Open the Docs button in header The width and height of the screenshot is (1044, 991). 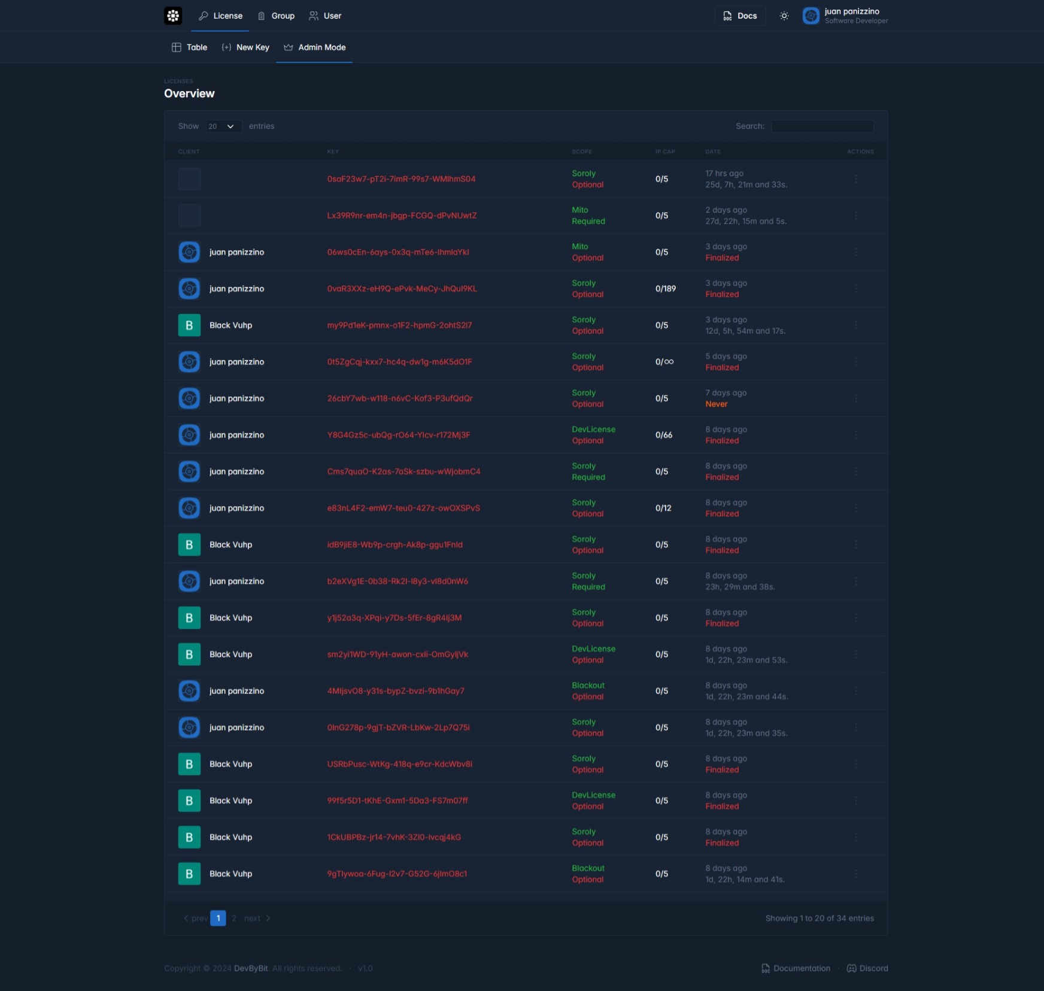(x=740, y=16)
